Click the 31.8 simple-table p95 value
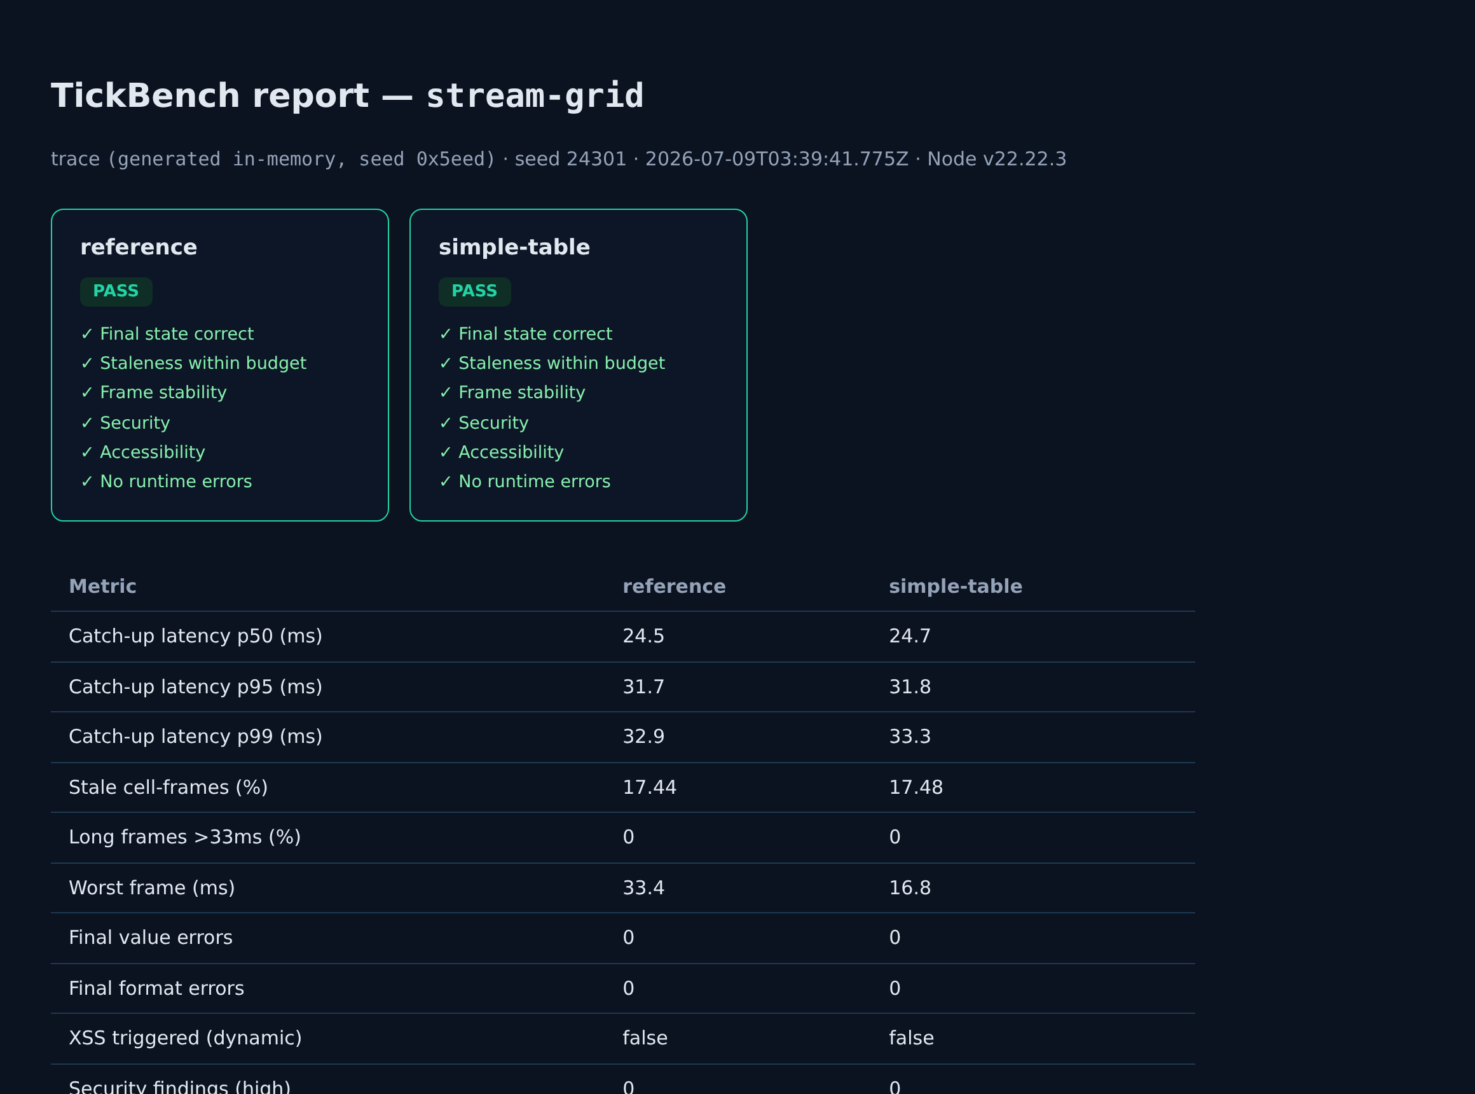This screenshot has height=1094, width=1475. click(910, 687)
